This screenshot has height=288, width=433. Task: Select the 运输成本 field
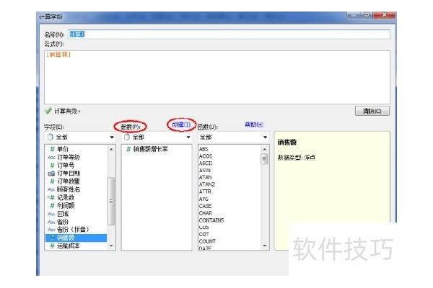[x=76, y=246]
